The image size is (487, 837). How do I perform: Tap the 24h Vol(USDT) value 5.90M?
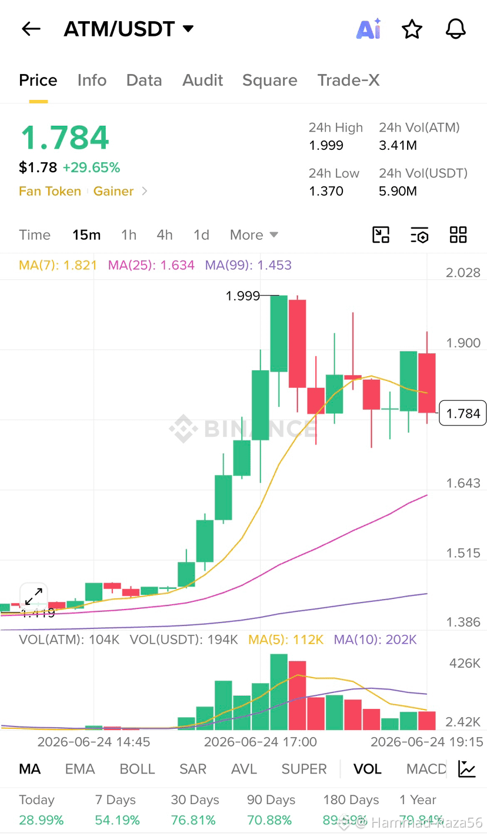click(x=398, y=191)
